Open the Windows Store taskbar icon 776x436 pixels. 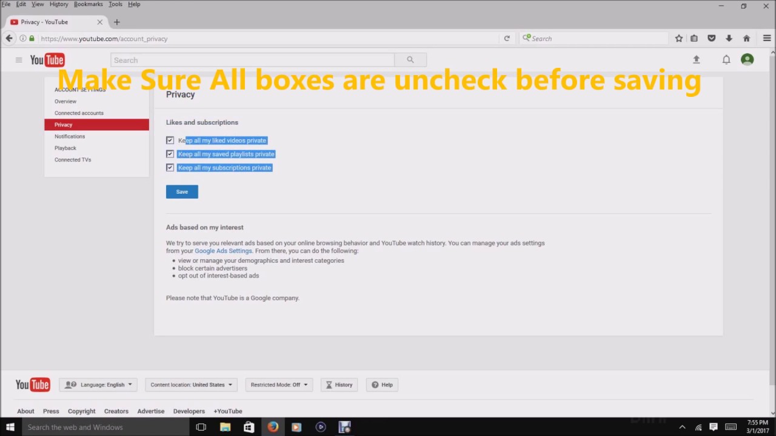click(x=249, y=427)
